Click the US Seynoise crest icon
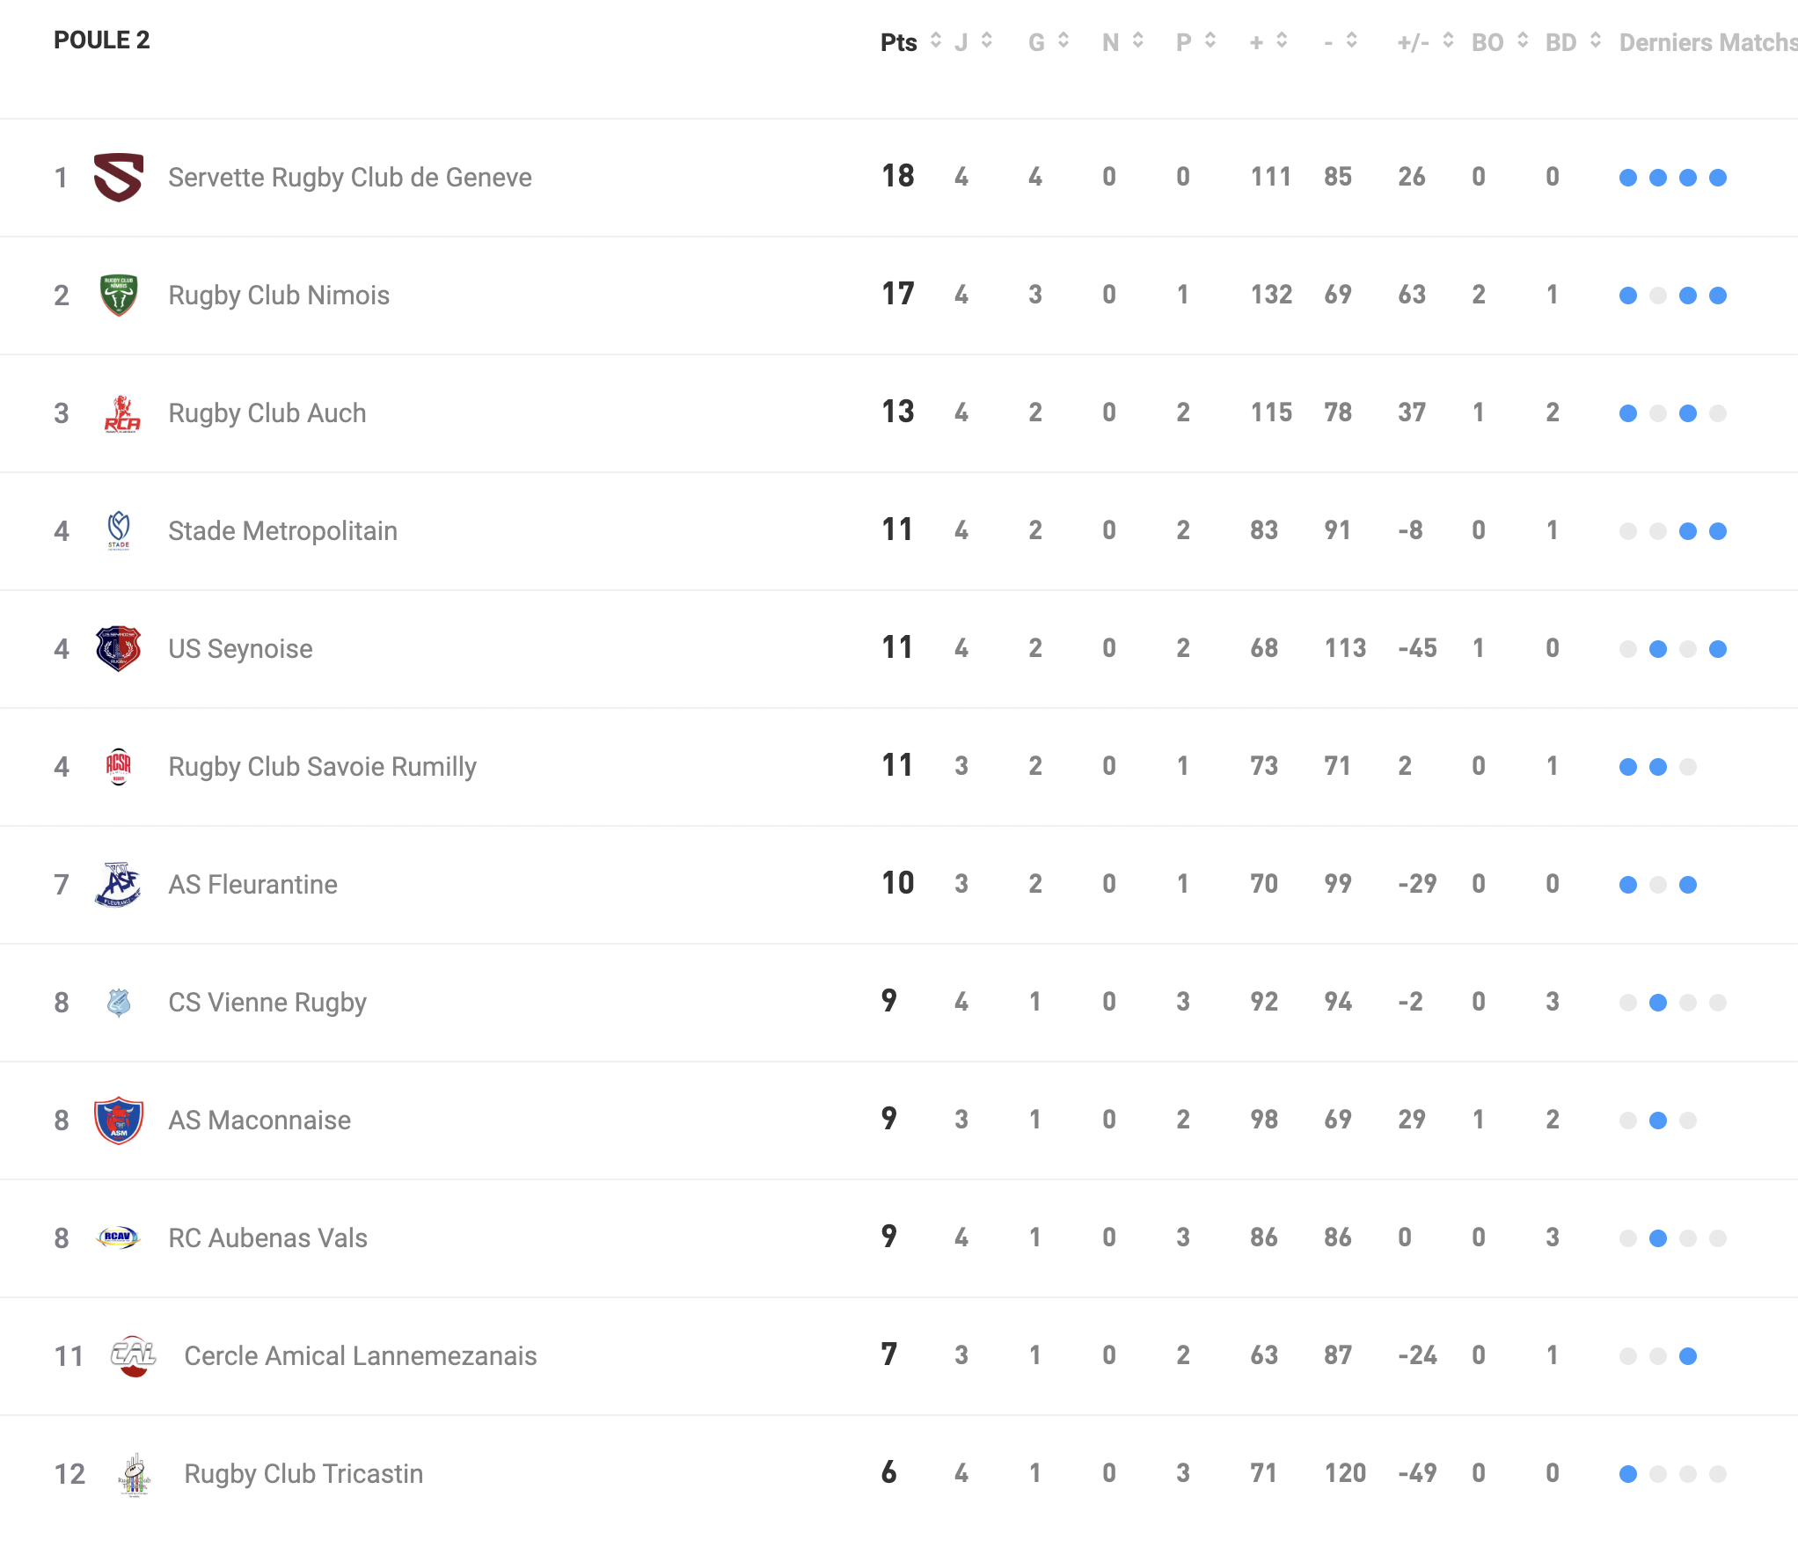The width and height of the screenshot is (1798, 1555). [x=119, y=649]
